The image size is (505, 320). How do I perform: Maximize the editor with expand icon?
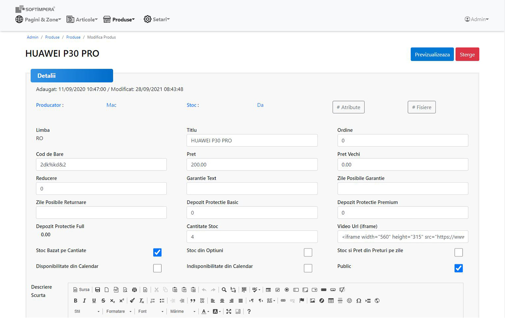pyautogui.click(x=229, y=311)
